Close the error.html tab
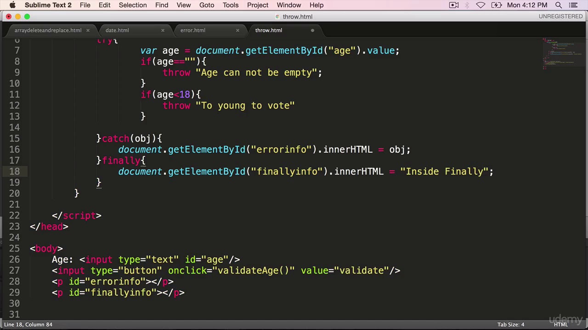Screen dimensions: 588x330 click(x=237, y=30)
